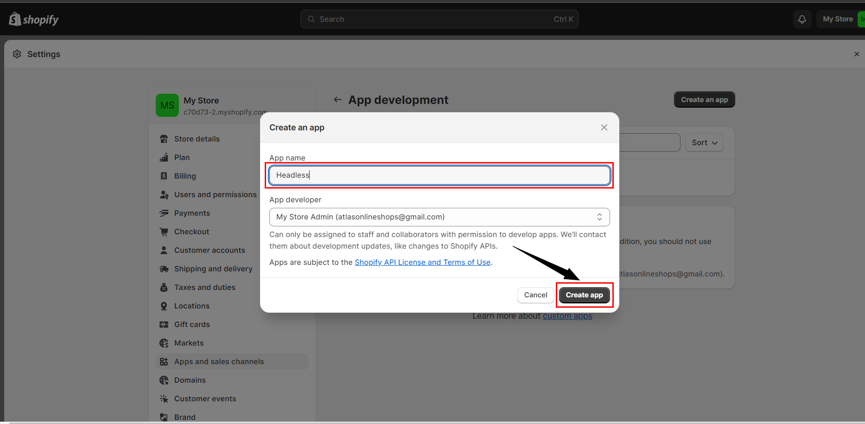Open Apps and sales channels settings
The image size is (865, 424).
tap(219, 362)
